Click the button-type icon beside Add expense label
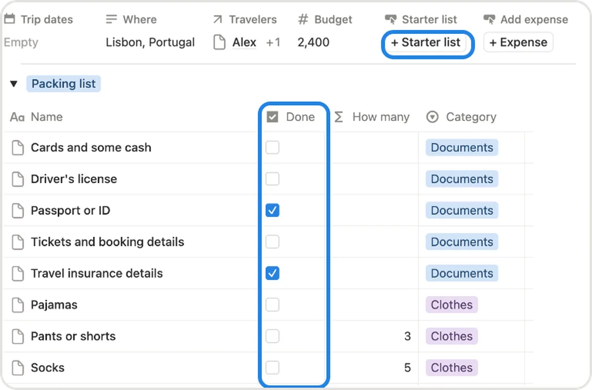Viewport: 592px width, 390px height. pyautogui.click(x=489, y=19)
